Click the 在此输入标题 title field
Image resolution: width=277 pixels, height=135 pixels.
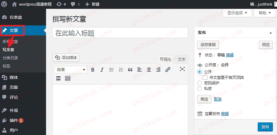(x=120, y=32)
